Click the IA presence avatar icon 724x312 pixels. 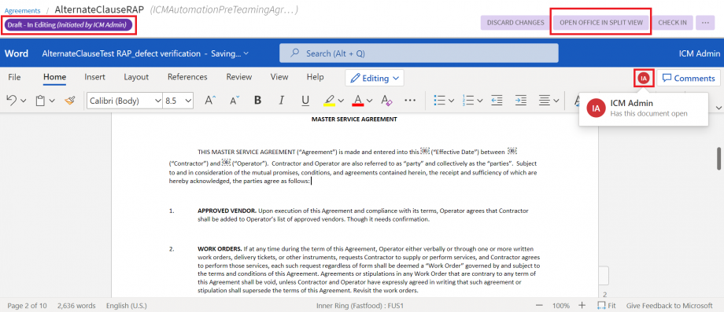644,78
